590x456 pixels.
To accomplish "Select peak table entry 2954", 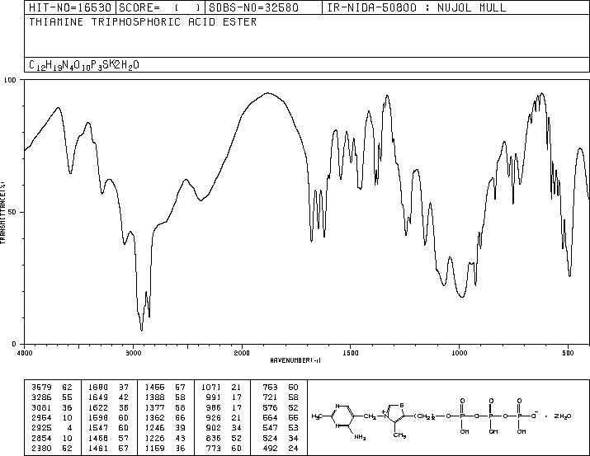I will tap(41, 417).
